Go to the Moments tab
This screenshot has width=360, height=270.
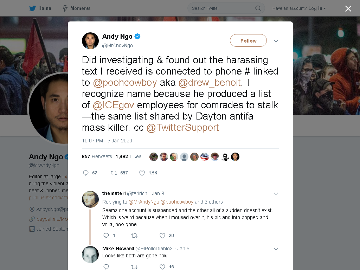77,8
